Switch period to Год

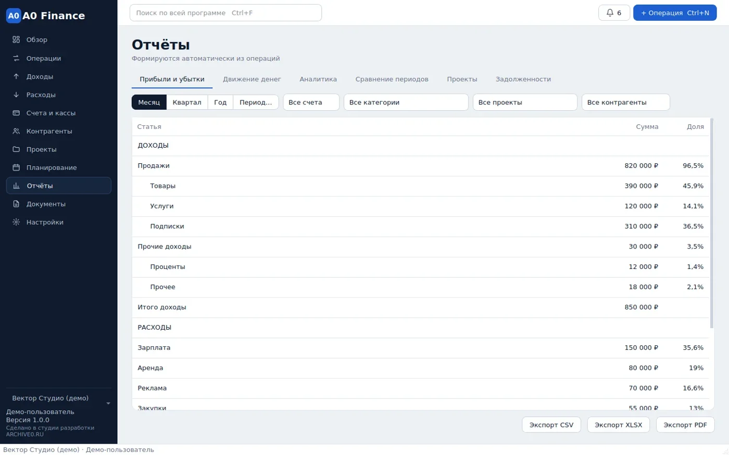pos(220,102)
